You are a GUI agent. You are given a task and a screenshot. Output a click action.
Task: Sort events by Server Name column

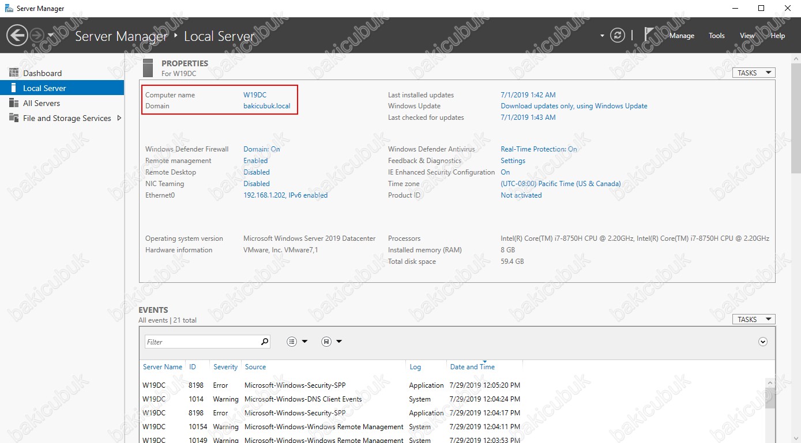click(163, 367)
